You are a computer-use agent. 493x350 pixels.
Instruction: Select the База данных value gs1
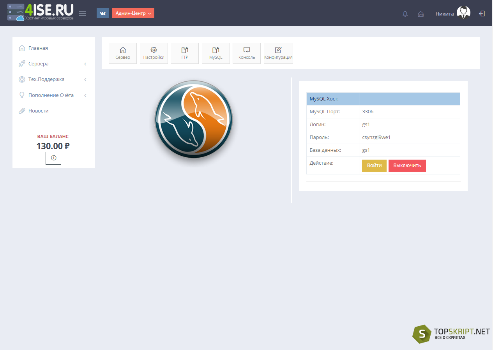pyautogui.click(x=366, y=150)
